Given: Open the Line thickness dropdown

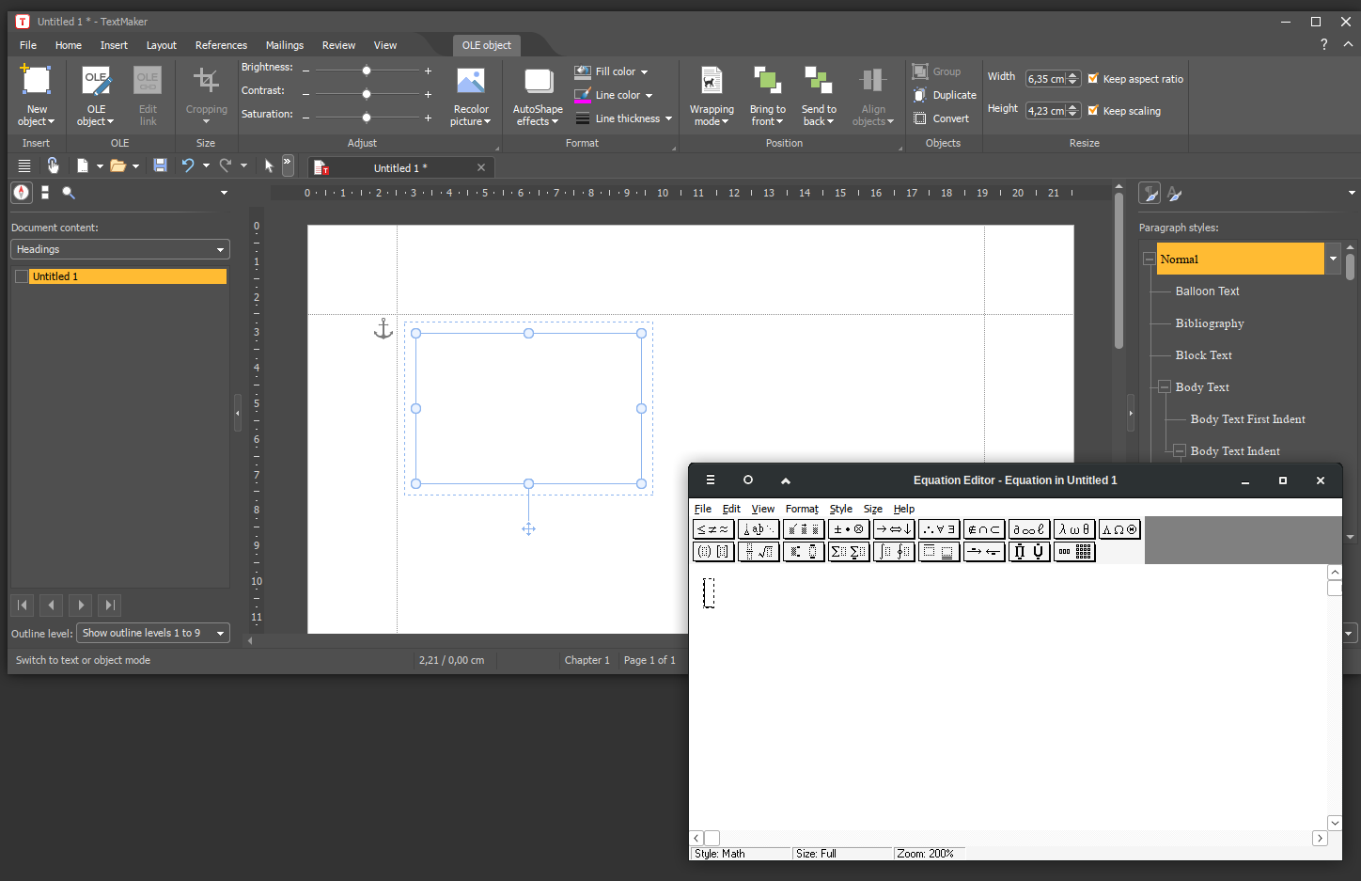Looking at the screenshot, I should coord(624,118).
